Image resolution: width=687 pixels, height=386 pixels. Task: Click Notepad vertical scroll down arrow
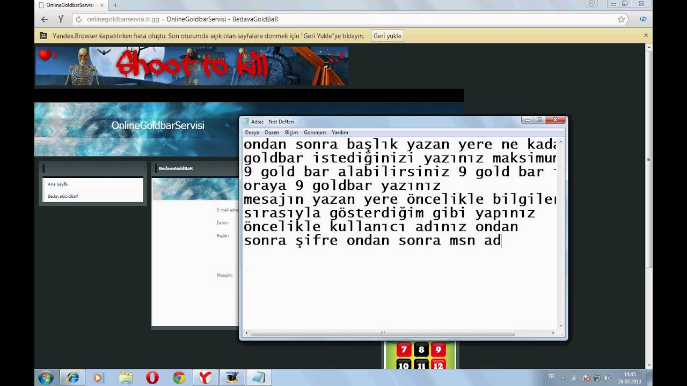(x=561, y=325)
